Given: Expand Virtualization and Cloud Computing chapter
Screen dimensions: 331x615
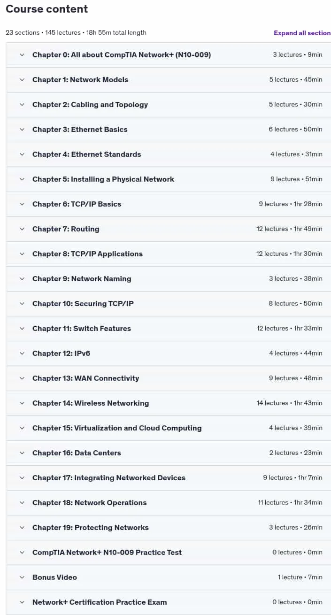Looking at the screenshot, I should (x=168, y=428).
